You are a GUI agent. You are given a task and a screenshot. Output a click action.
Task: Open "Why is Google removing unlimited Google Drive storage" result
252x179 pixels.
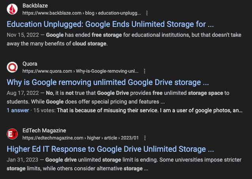108,83
